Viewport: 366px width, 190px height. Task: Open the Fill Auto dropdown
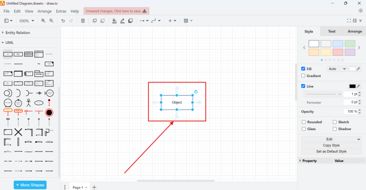tap(337, 69)
